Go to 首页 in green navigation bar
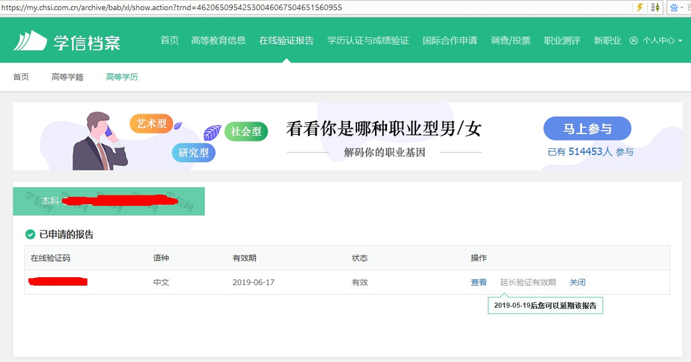This screenshot has height=362, width=691. pyautogui.click(x=170, y=40)
